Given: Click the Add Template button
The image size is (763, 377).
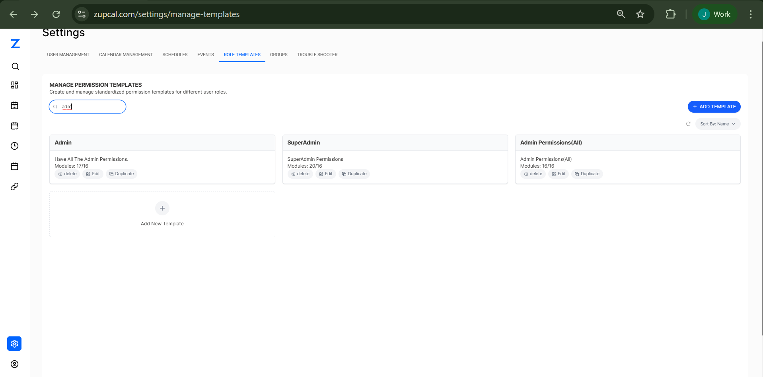Looking at the screenshot, I should point(714,107).
